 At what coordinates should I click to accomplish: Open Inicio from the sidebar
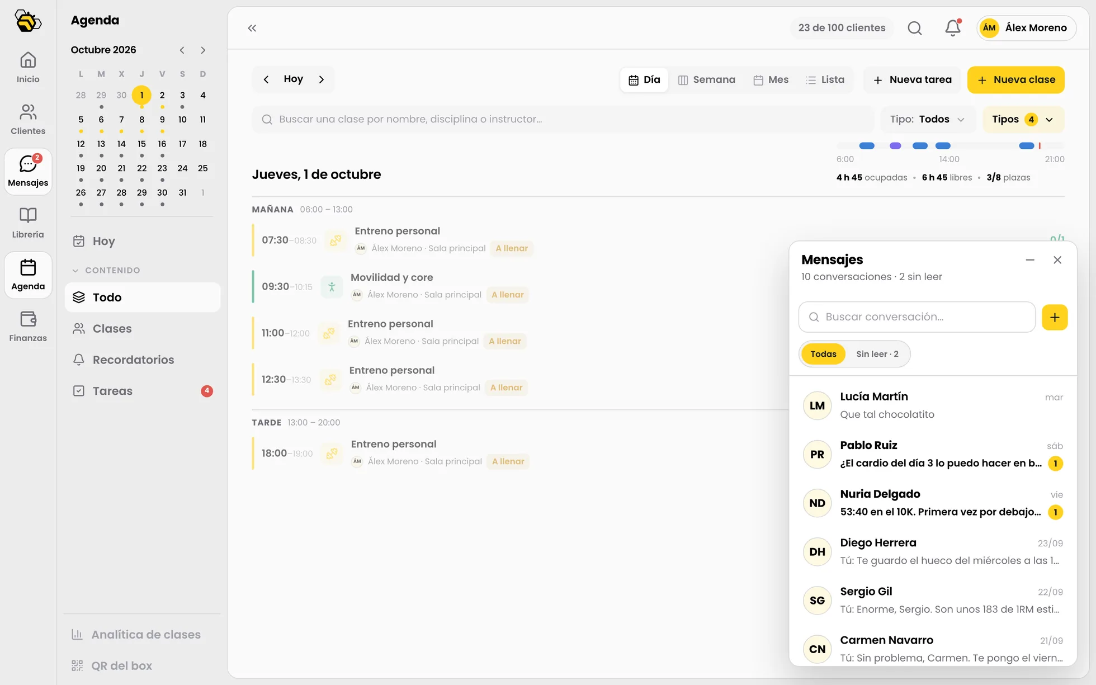[x=28, y=68]
